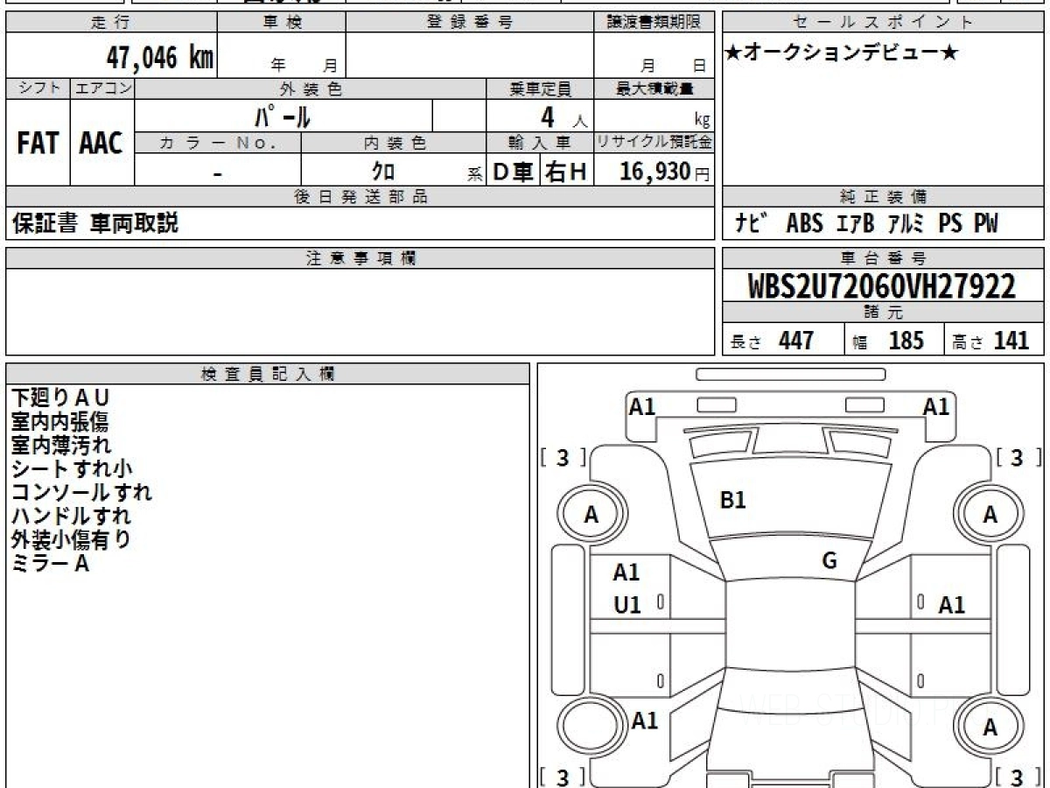This screenshot has height=788, width=1050.
Task: Click the 純正装備 header
Action: point(883,197)
